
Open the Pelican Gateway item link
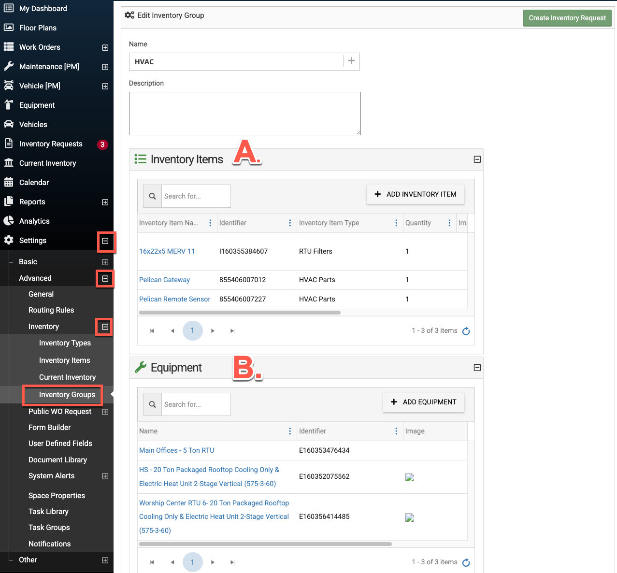[164, 280]
